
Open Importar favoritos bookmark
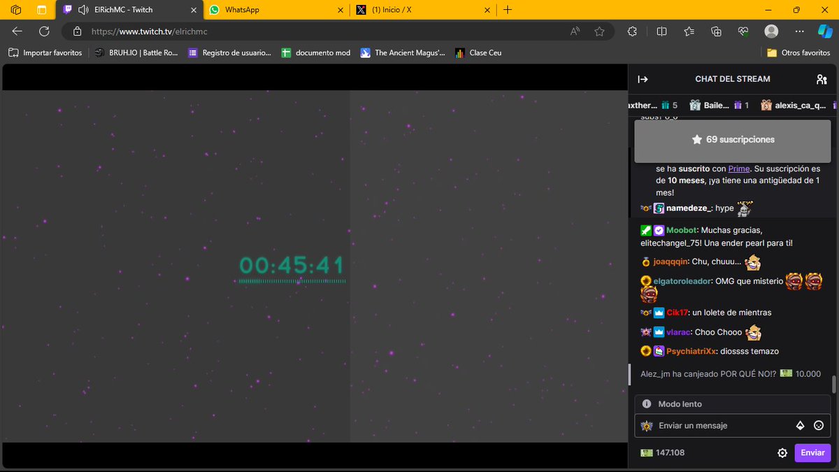[x=45, y=52]
